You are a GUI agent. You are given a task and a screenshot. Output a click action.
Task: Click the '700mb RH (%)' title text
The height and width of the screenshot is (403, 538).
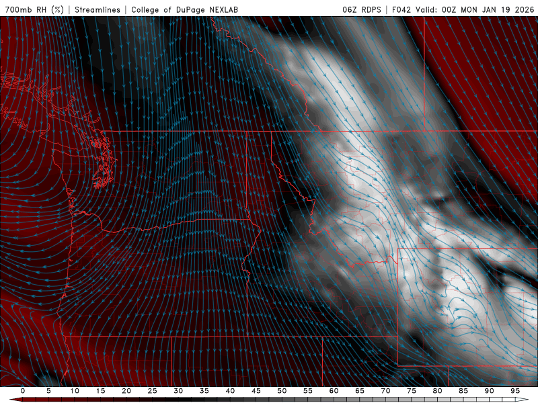35,9
